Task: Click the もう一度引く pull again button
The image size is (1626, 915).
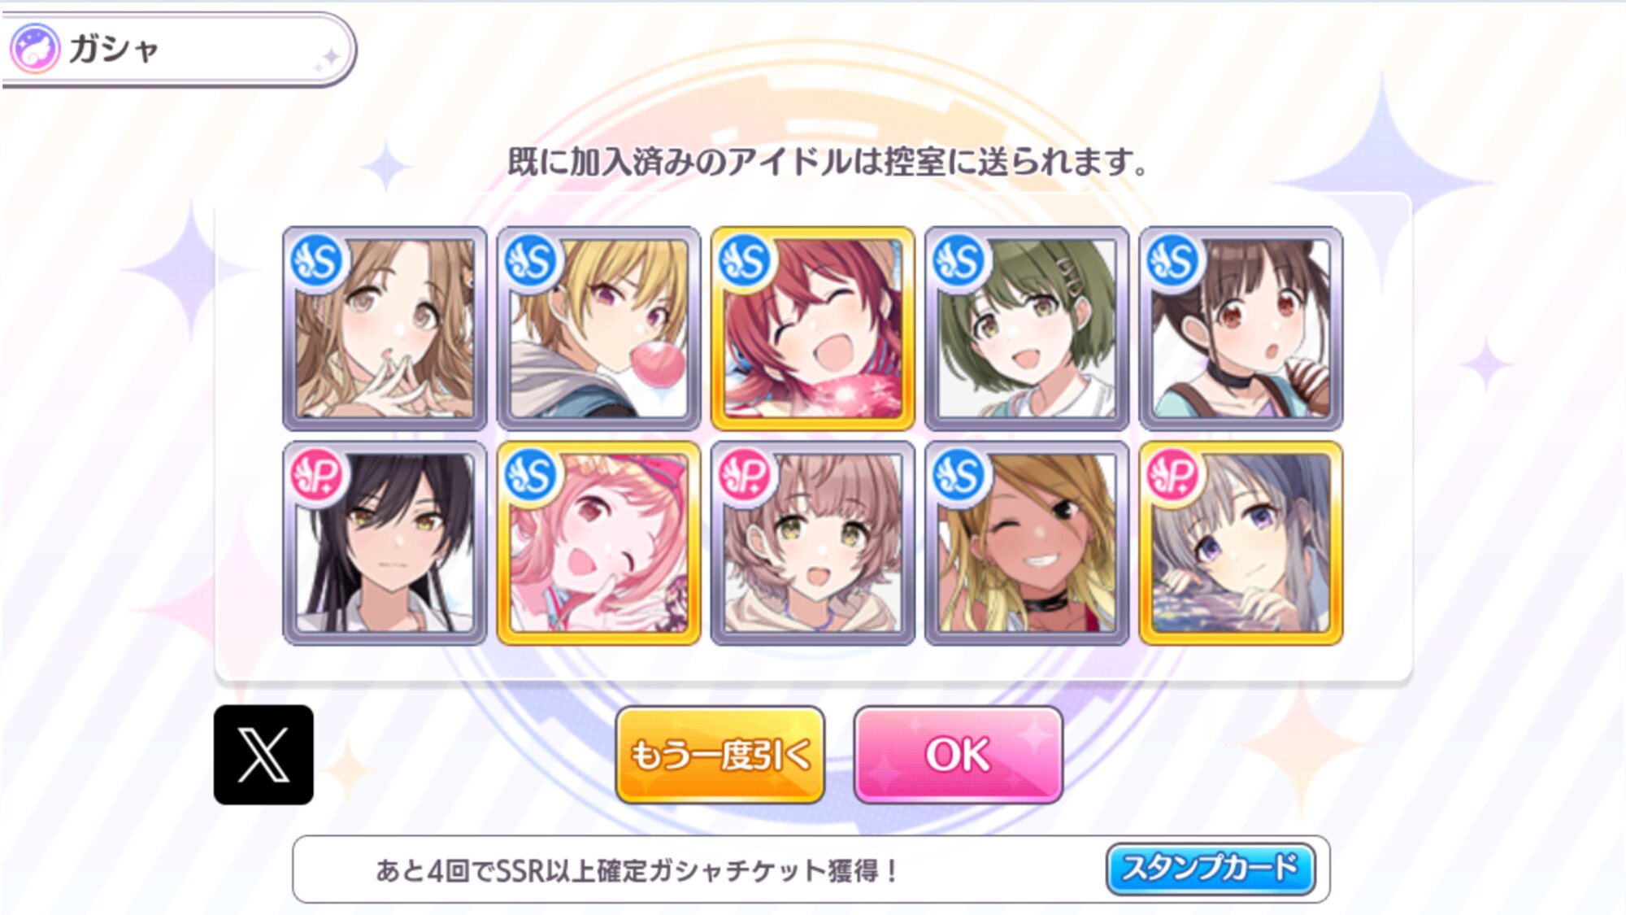Action: (720, 755)
